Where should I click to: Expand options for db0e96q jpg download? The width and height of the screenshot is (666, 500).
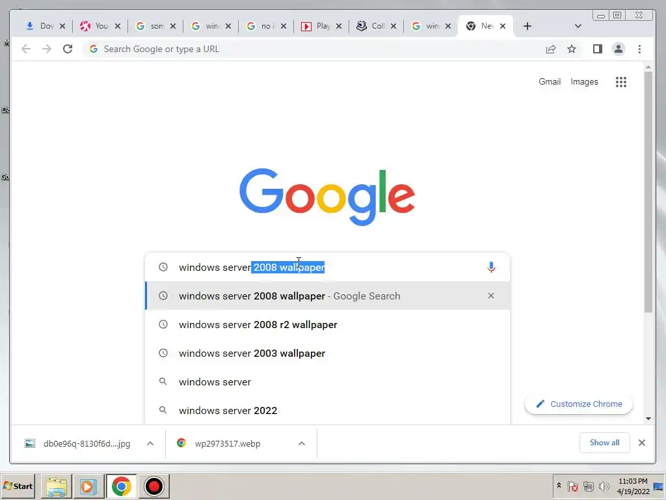point(150,443)
